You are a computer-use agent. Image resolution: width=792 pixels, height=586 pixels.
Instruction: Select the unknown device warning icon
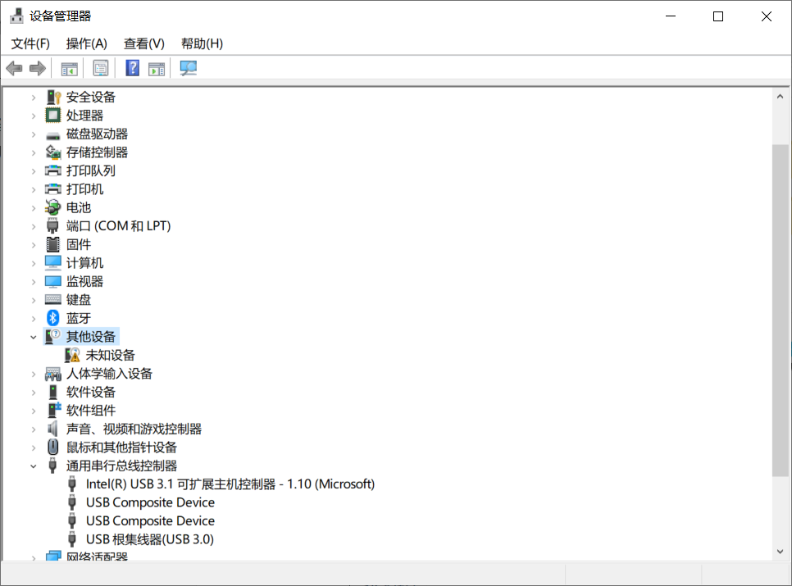(x=74, y=355)
